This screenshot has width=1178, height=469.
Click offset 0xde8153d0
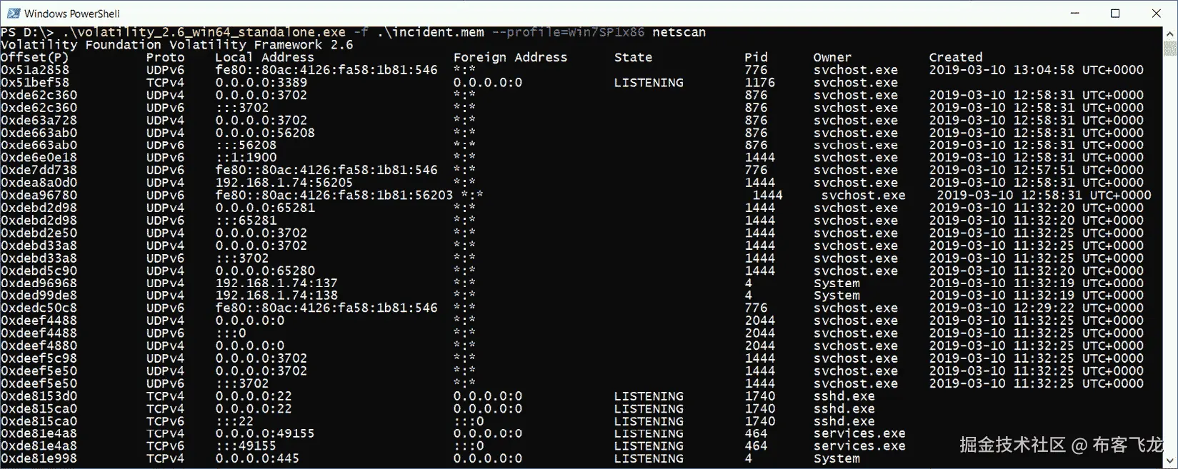coord(39,396)
